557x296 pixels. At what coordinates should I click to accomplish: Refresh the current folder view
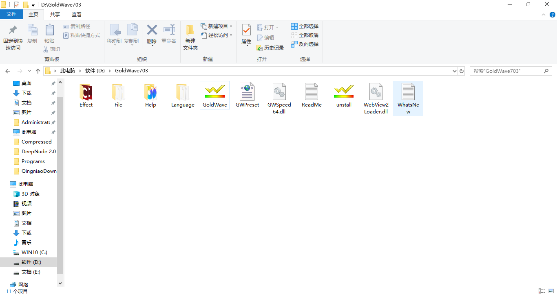(461, 71)
